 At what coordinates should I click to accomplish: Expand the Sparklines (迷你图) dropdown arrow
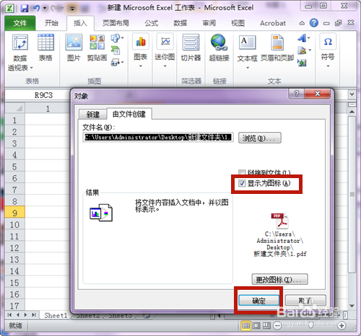[x=165, y=66]
